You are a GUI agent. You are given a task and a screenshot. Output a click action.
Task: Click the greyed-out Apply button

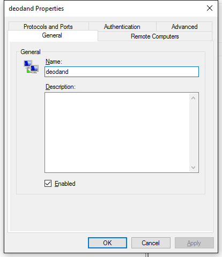(194, 243)
